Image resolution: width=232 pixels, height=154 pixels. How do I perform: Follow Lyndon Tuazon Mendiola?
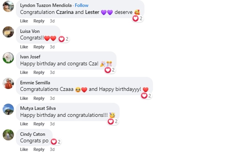81,5
